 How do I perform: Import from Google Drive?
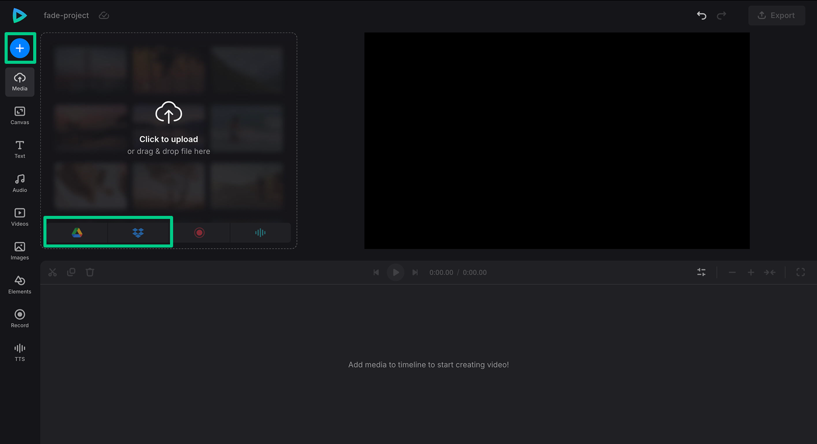pyautogui.click(x=77, y=233)
